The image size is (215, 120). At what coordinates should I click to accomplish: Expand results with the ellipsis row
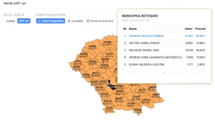pos(164,72)
